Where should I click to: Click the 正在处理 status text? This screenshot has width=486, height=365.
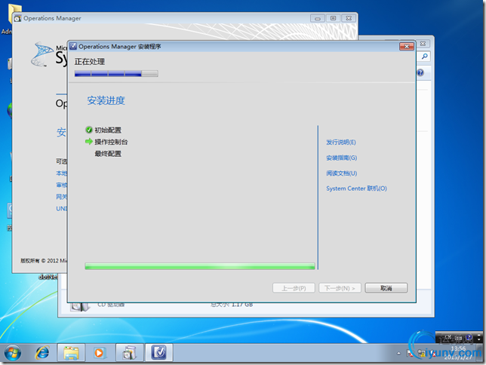point(90,62)
